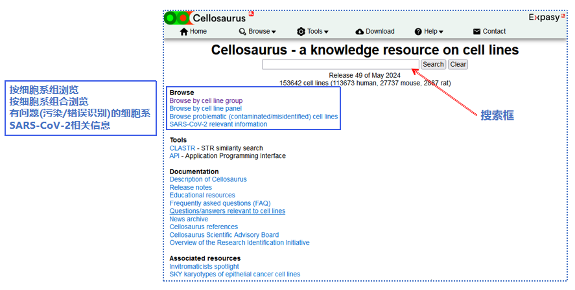The image size is (575, 290).
Task: Open Browse by cell line group link
Action: coord(205,101)
